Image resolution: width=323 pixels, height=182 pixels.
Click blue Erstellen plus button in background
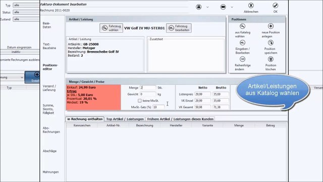pyautogui.click(x=32, y=77)
